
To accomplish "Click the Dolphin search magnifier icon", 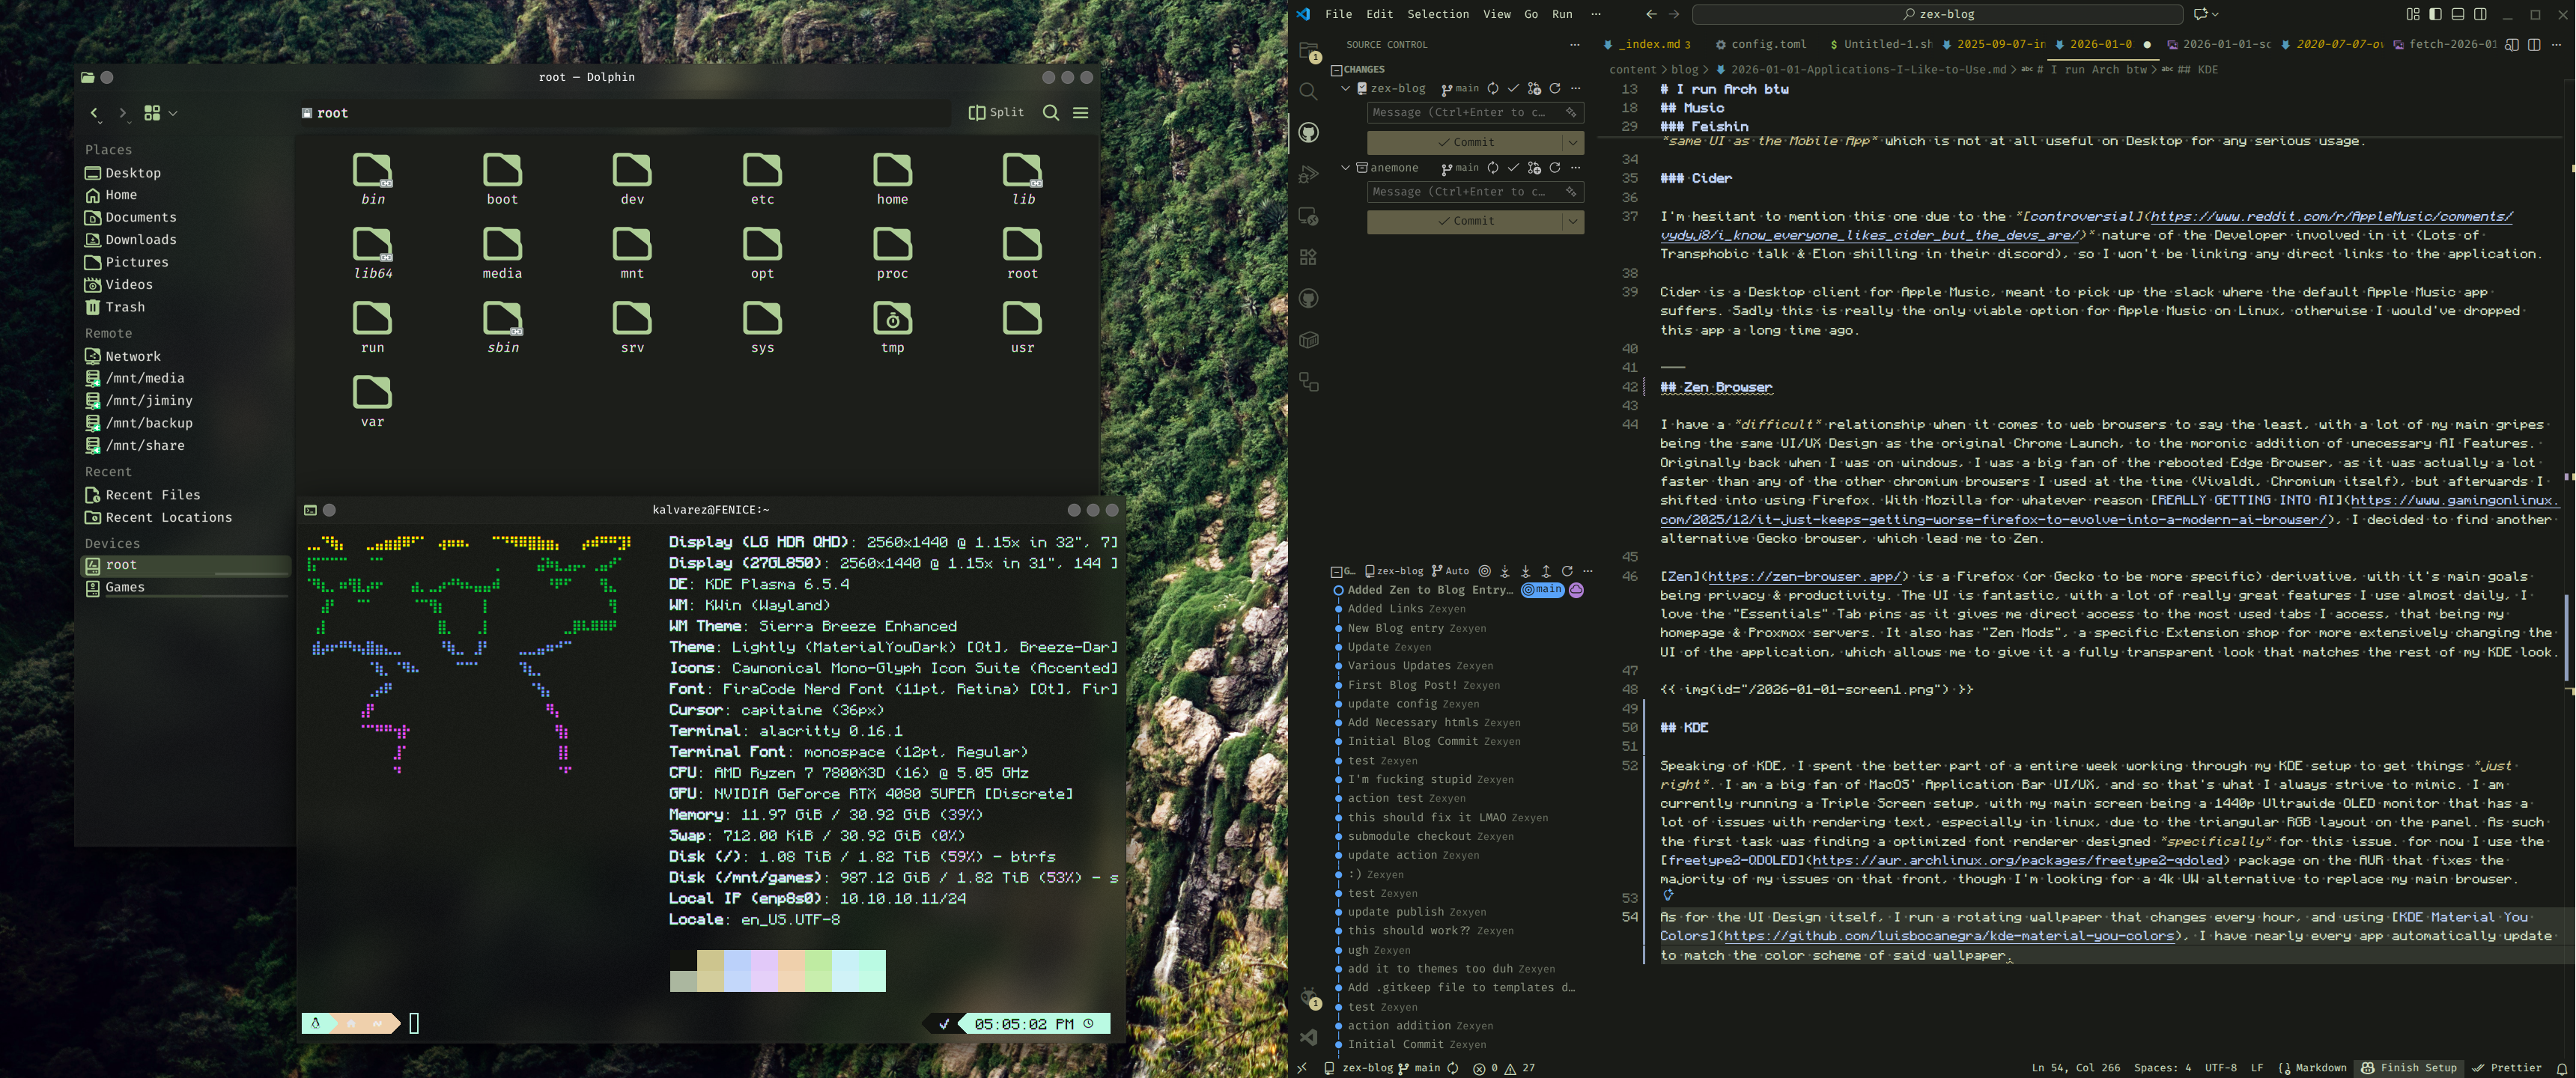I will [x=1050, y=113].
